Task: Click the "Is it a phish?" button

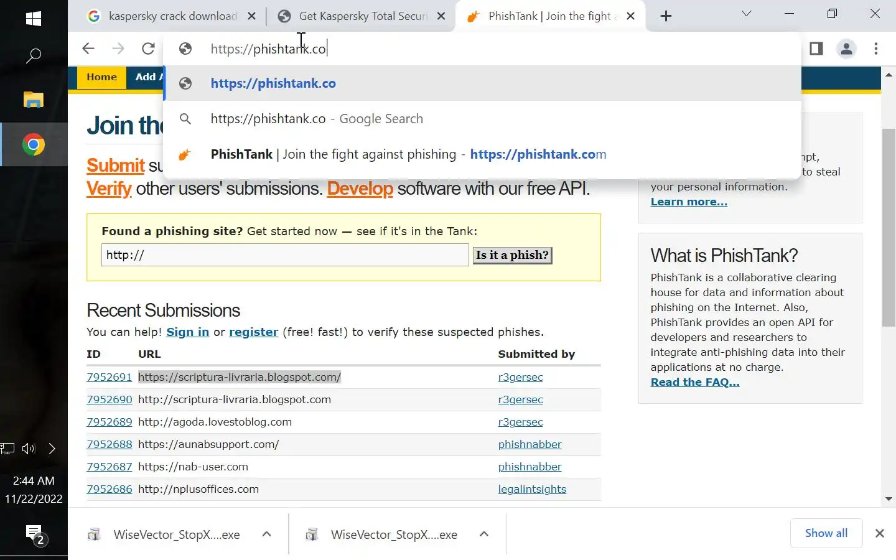Action: point(512,255)
